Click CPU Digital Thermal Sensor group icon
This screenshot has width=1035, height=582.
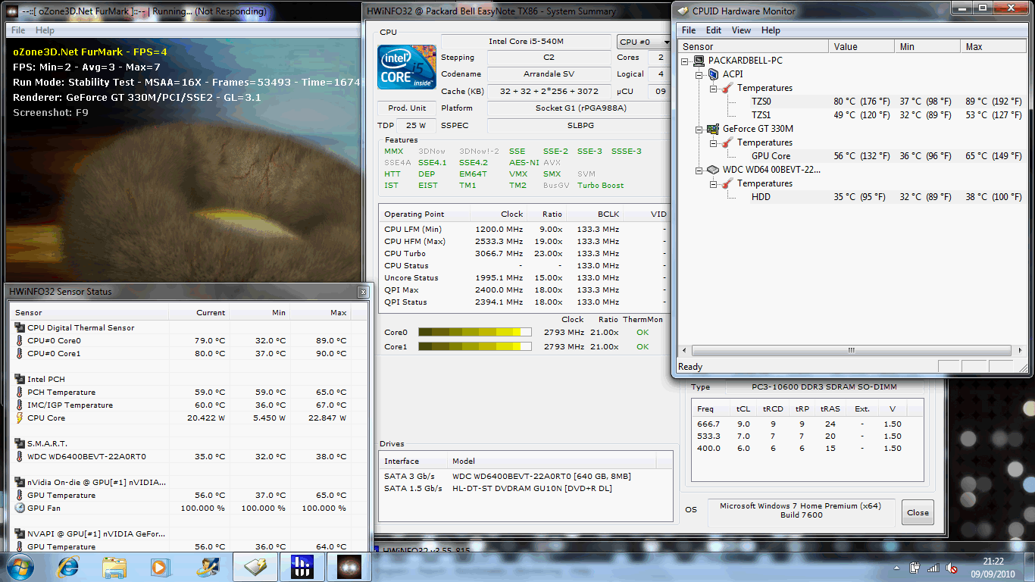(x=20, y=327)
